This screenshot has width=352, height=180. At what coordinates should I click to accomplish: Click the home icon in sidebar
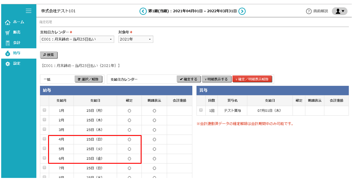pyautogui.click(x=8, y=22)
